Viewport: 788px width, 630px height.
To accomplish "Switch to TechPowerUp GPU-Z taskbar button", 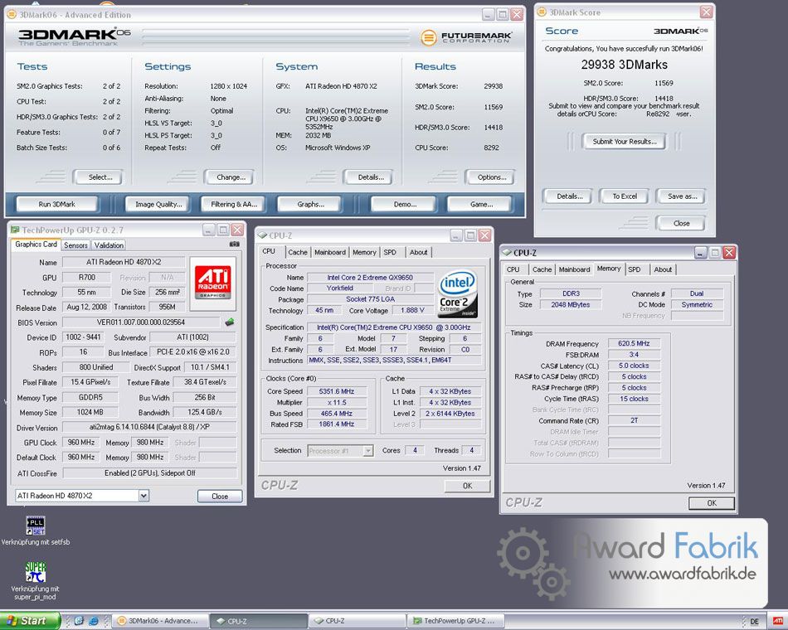I will [x=456, y=621].
